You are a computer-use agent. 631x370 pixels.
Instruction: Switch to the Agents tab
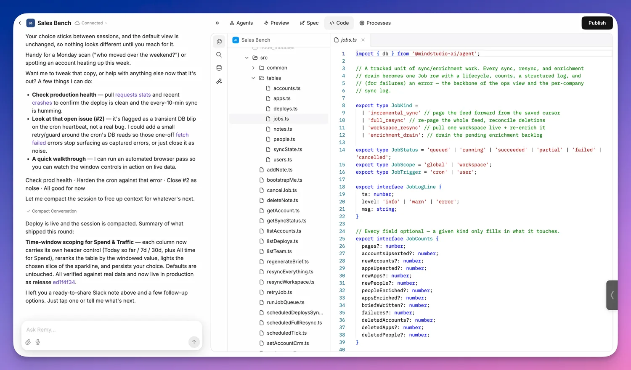(x=241, y=23)
